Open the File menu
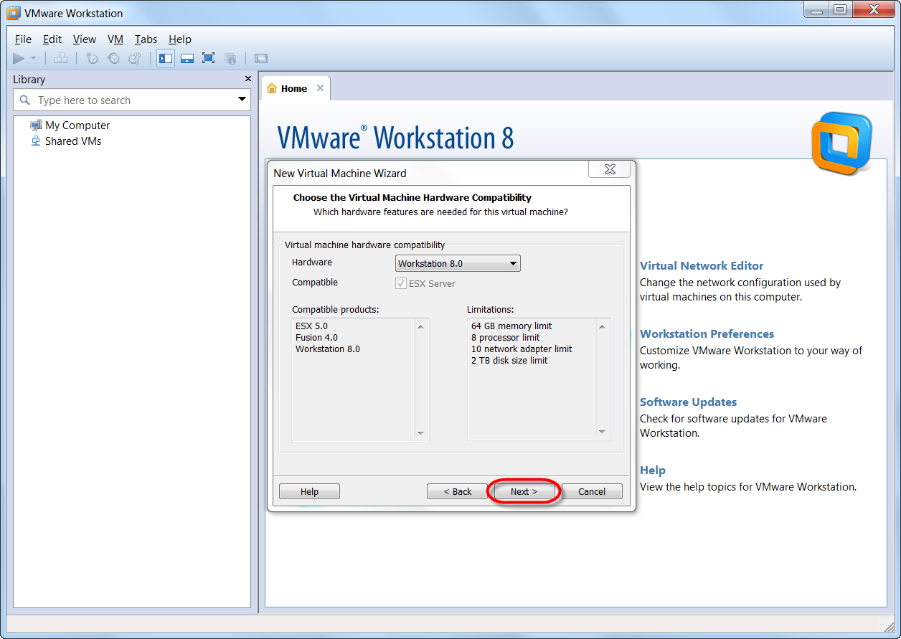 23,39
